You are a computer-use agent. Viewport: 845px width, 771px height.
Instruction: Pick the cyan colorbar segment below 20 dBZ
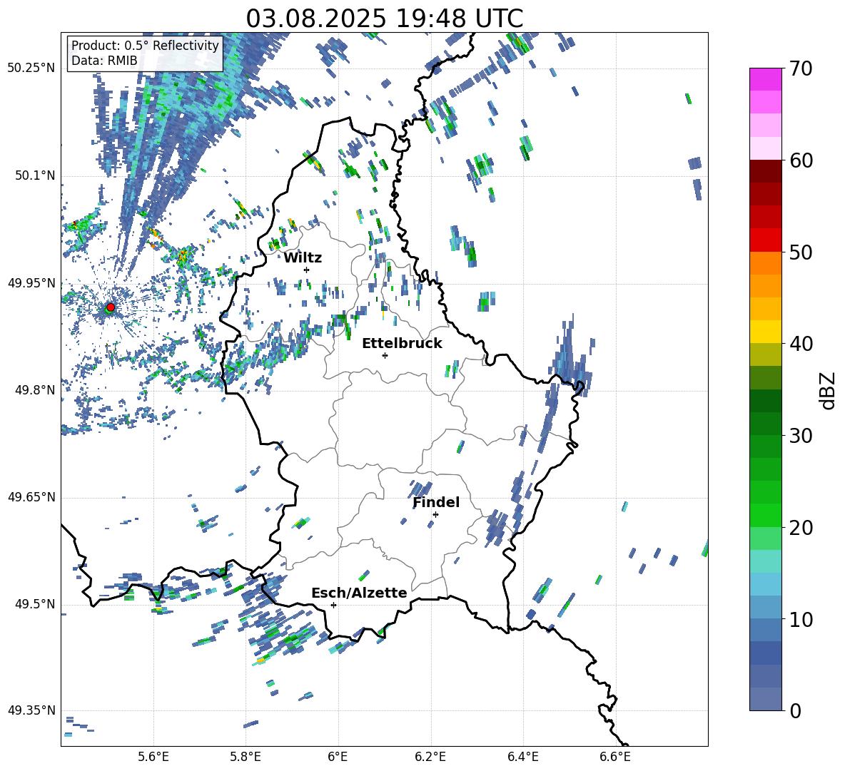pyautogui.click(x=765, y=561)
